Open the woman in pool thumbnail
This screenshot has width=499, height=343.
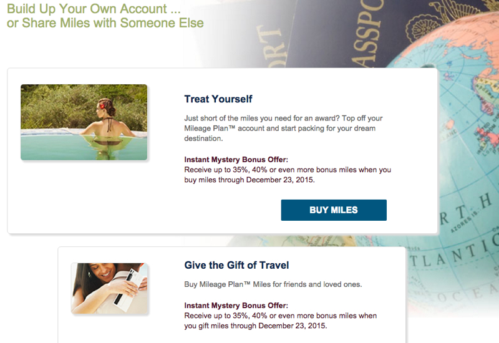pos(84,122)
